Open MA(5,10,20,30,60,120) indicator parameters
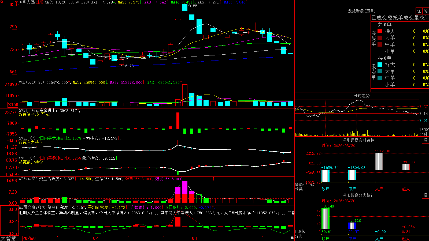Screen dimensions: 429x241 point(67,2)
